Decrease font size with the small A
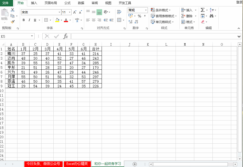 (80, 12)
